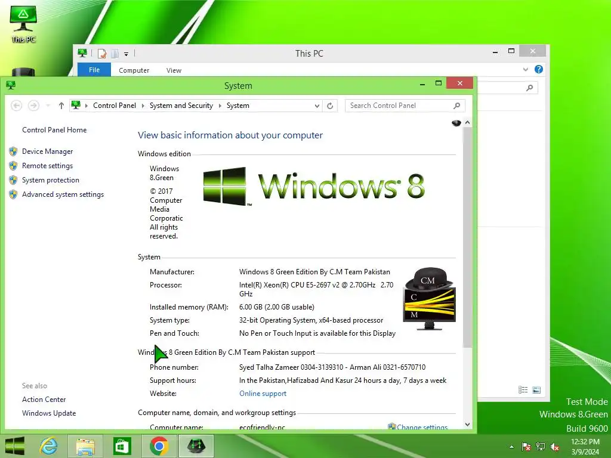The height and width of the screenshot is (458, 611).
Task: Click the Device Manager shield icon
Action: click(x=13, y=151)
